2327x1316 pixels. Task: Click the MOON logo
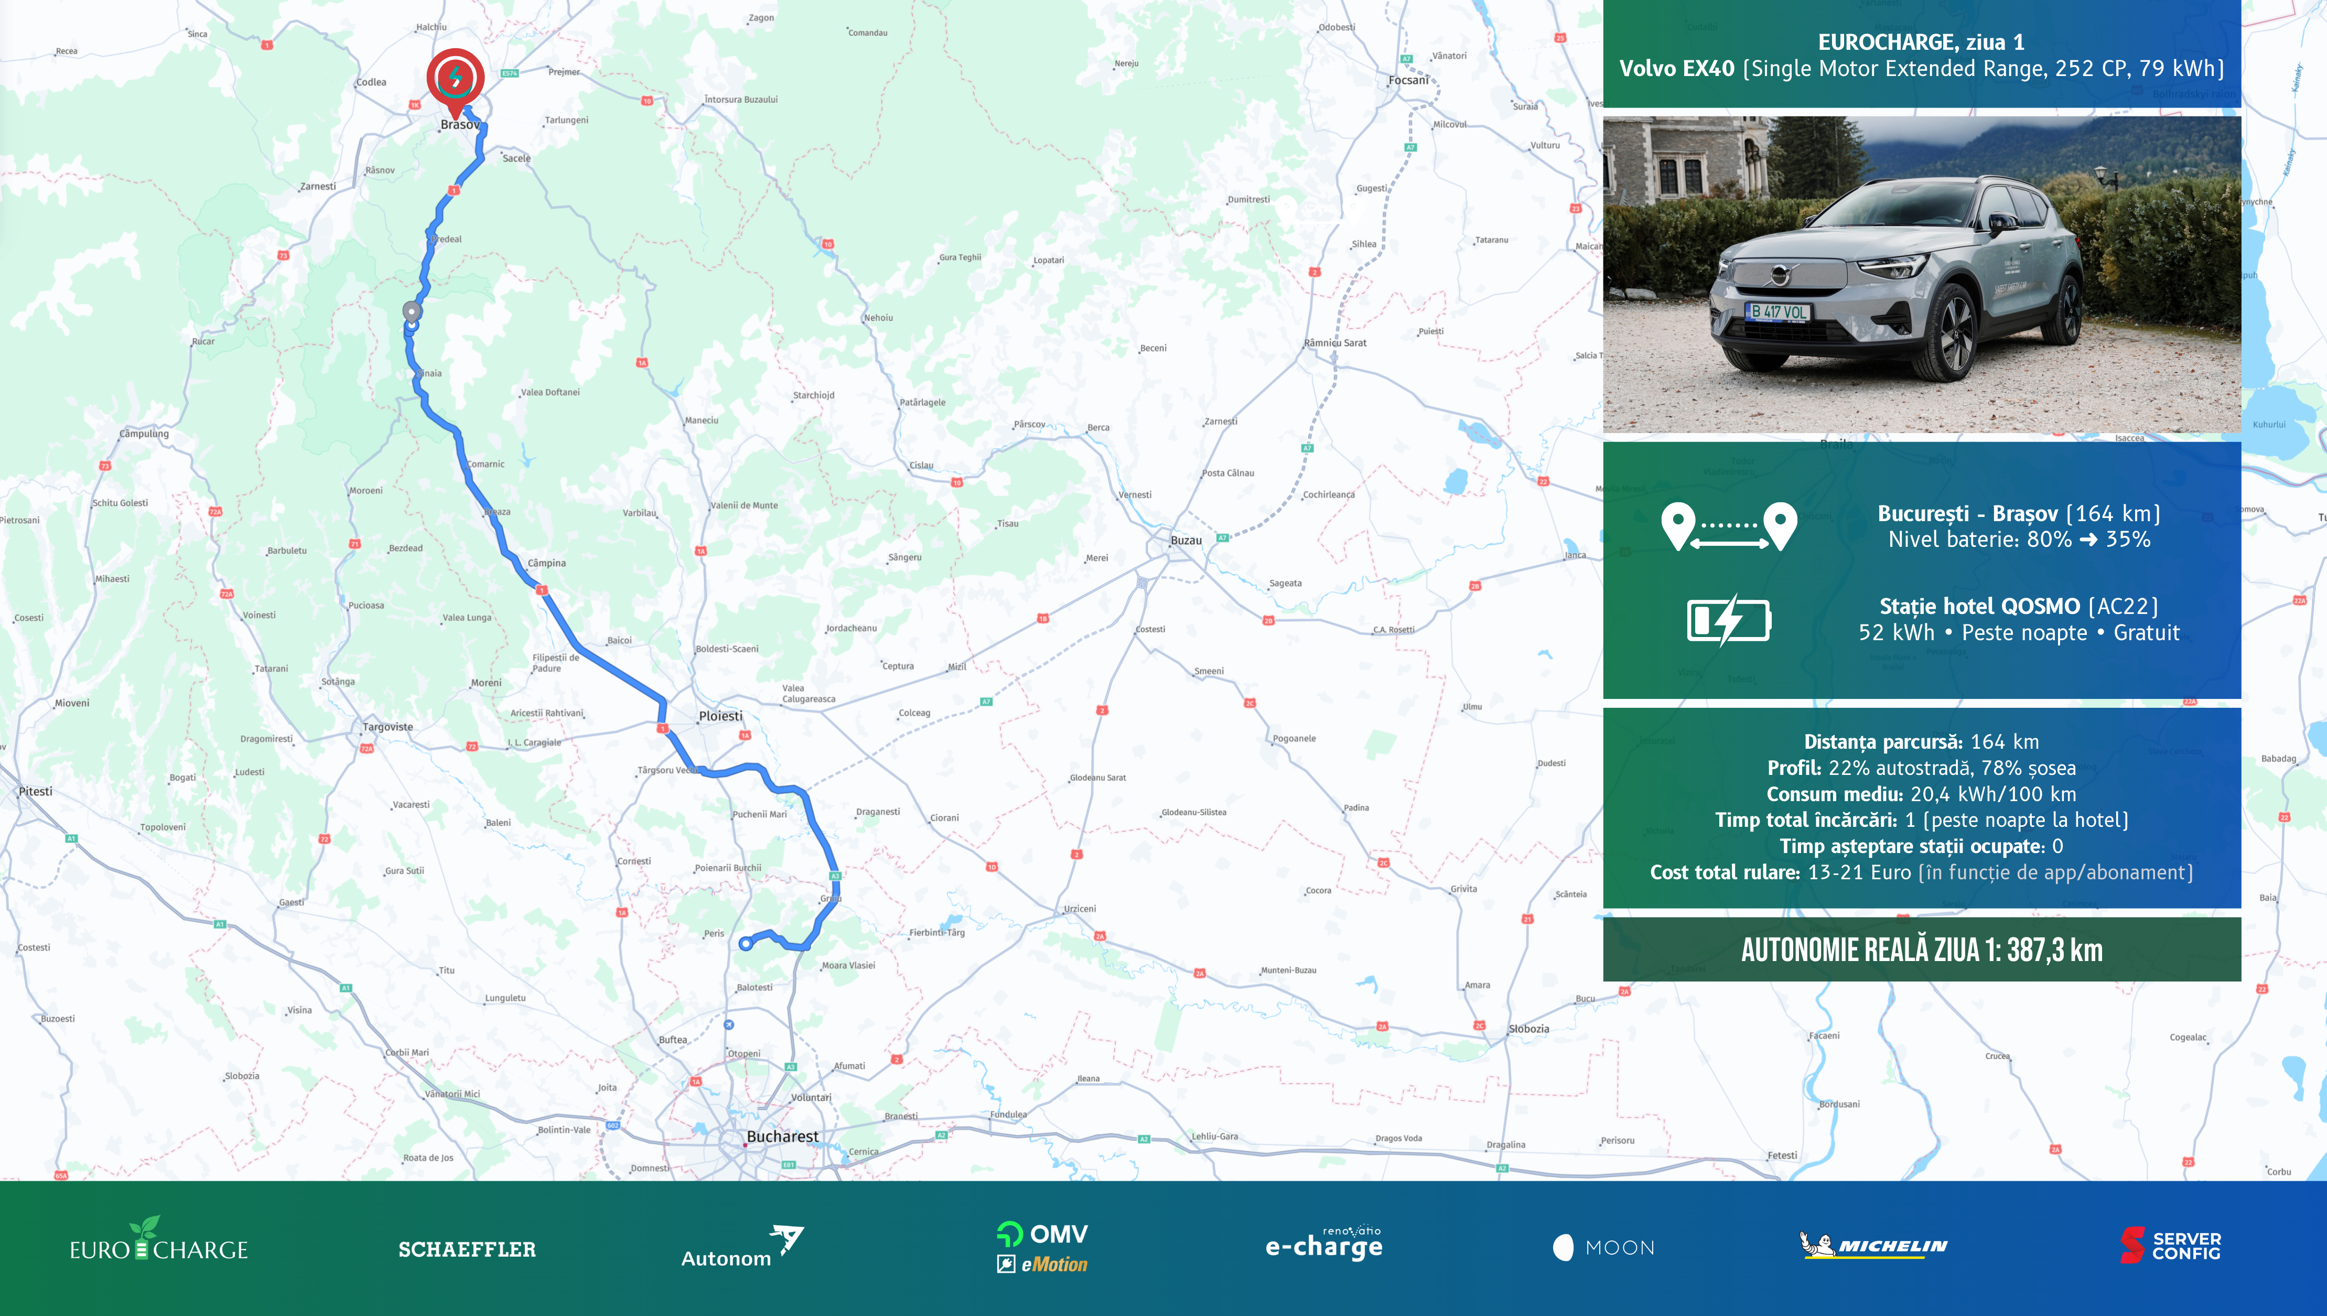1604,1247
